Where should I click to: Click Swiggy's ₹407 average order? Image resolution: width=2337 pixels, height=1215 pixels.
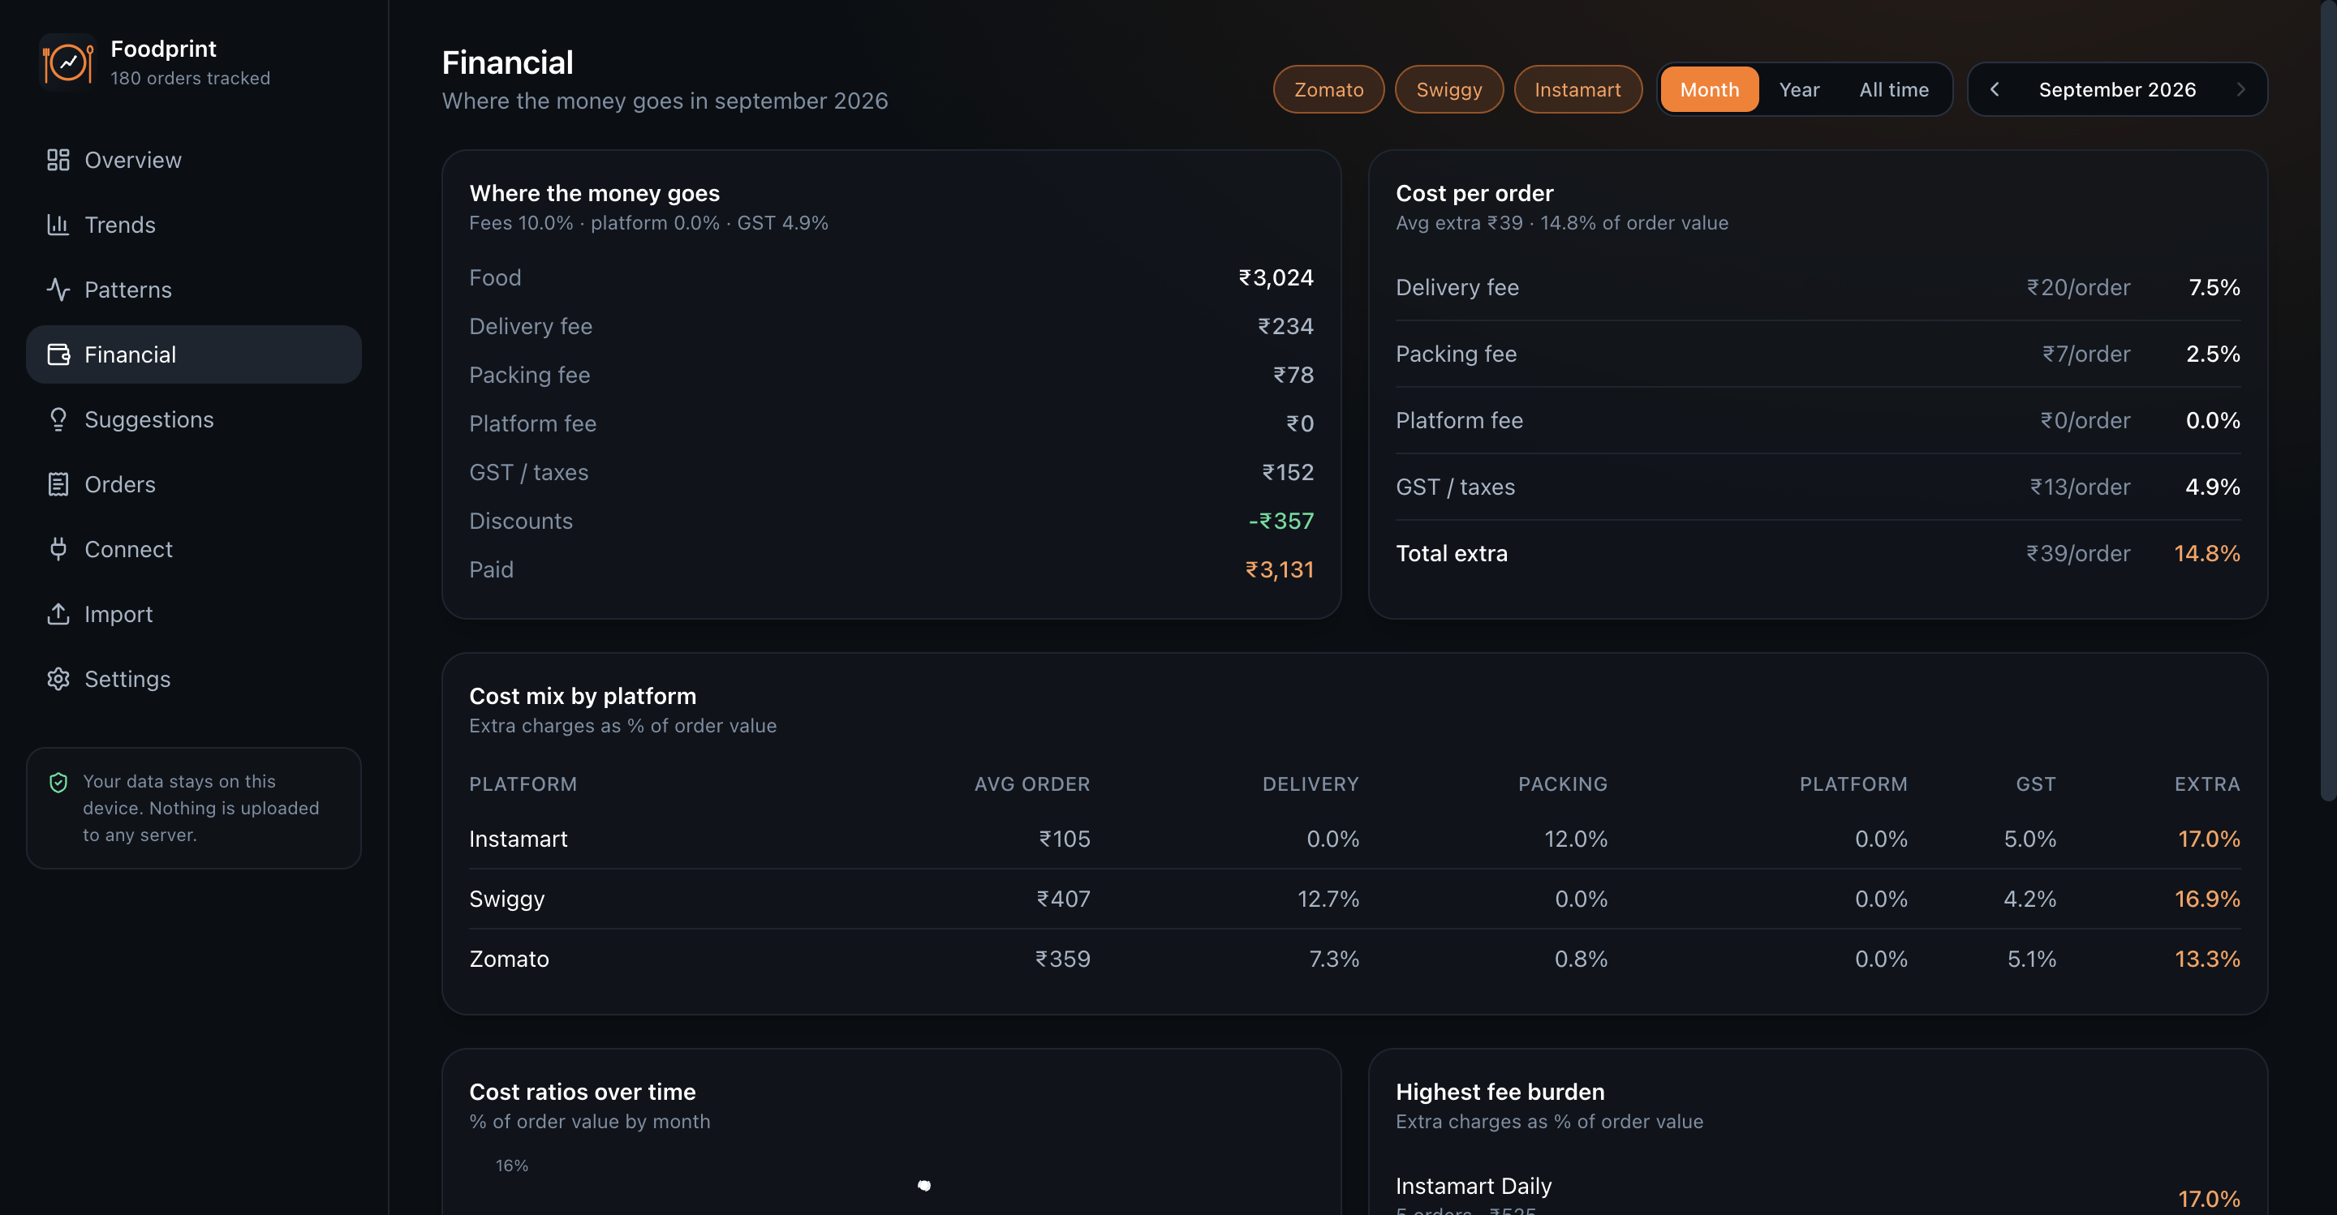(x=1062, y=899)
